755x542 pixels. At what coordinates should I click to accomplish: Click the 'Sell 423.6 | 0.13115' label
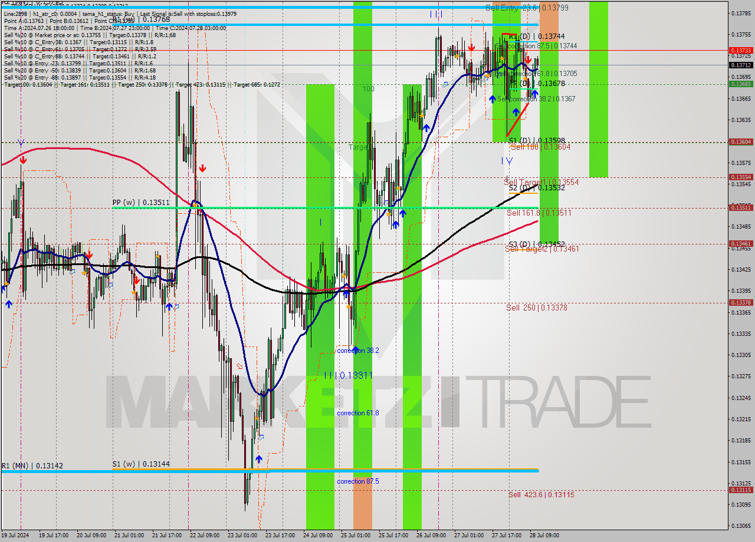541,495
